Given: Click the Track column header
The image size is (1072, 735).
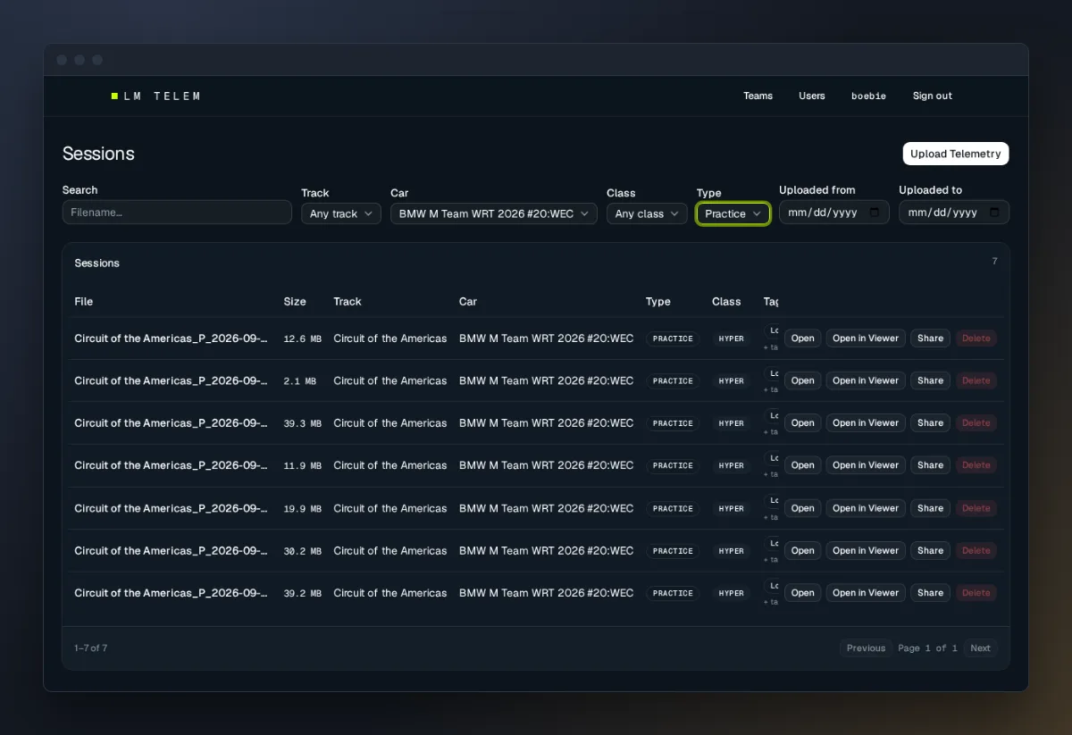Looking at the screenshot, I should coord(348,302).
